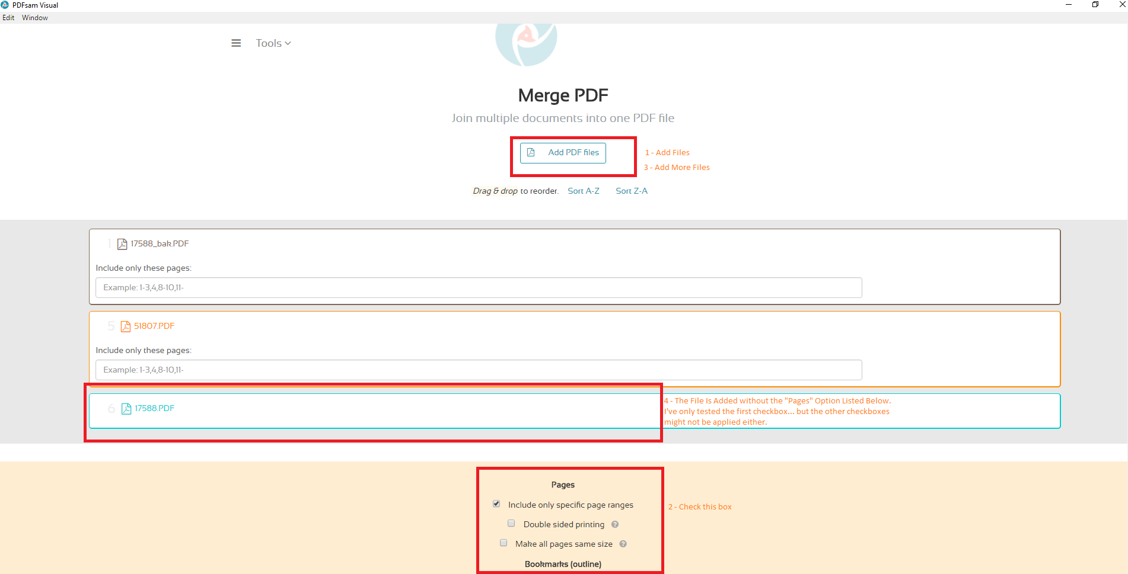Enable Make all pages same size
The width and height of the screenshot is (1128, 574).
pyautogui.click(x=504, y=543)
